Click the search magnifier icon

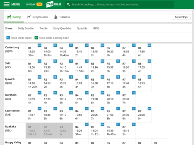(x=68, y=5)
